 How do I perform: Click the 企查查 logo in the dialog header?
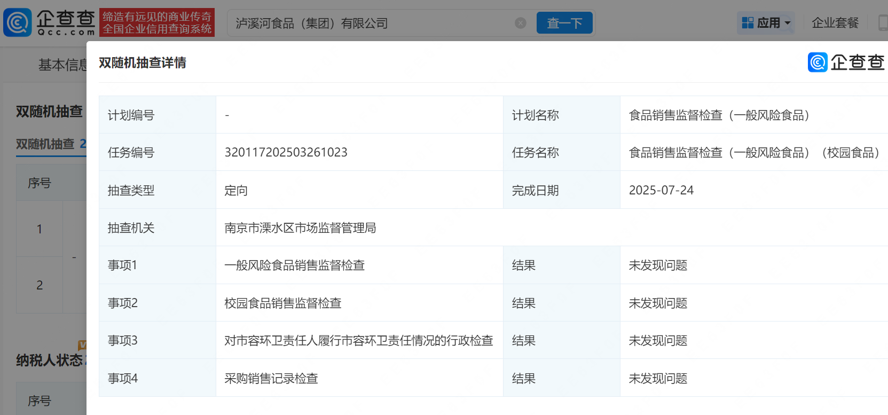(x=846, y=62)
